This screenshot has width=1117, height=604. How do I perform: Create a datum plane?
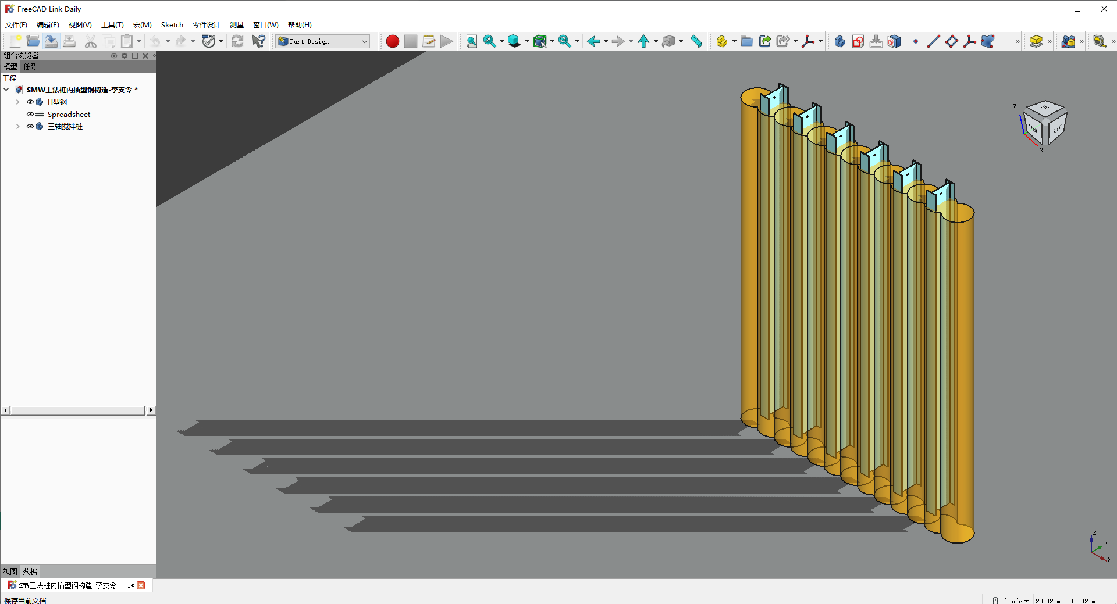952,41
